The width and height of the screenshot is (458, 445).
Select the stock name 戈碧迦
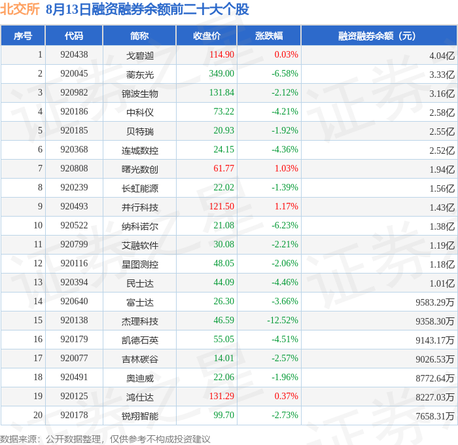coord(139,56)
